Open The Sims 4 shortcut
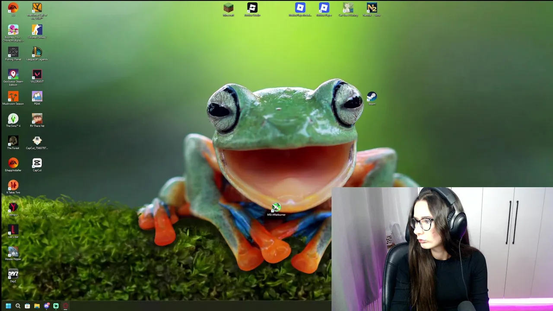Image resolution: width=553 pixels, height=311 pixels. (x=13, y=118)
